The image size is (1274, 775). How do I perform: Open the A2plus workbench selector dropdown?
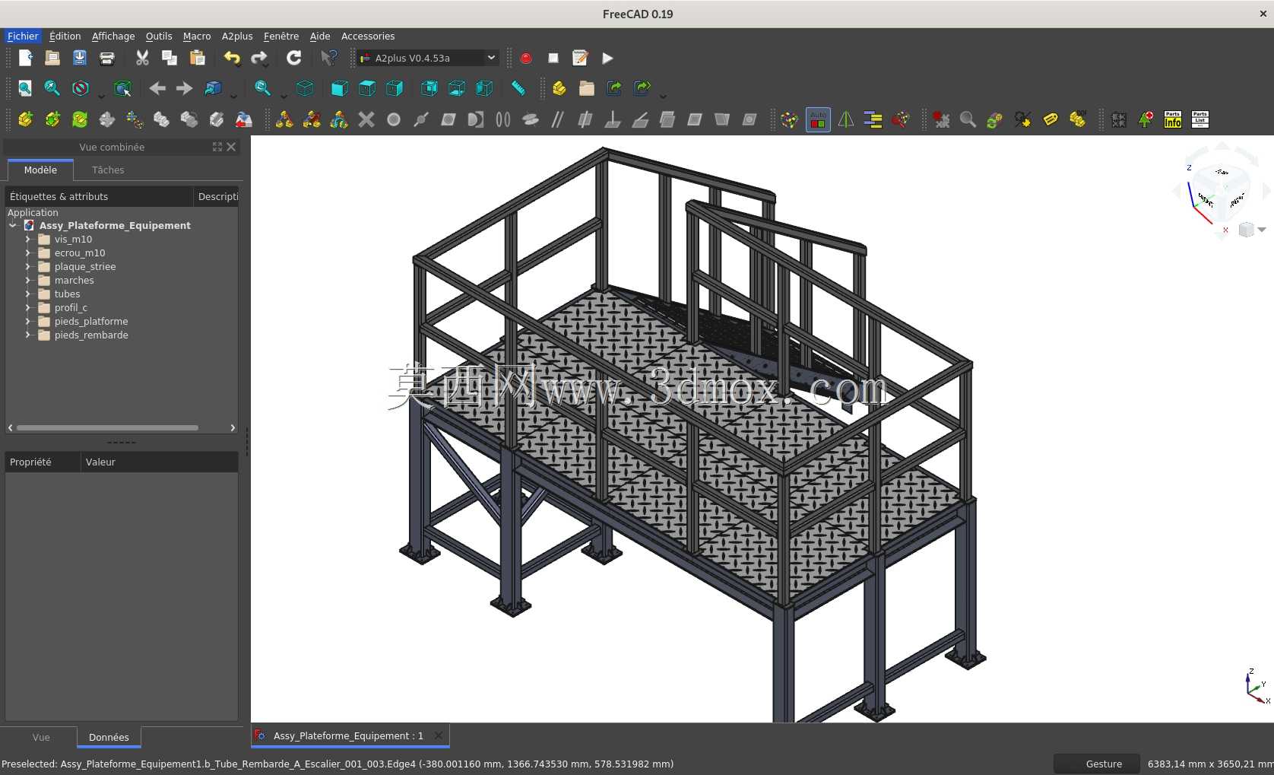click(x=428, y=58)
